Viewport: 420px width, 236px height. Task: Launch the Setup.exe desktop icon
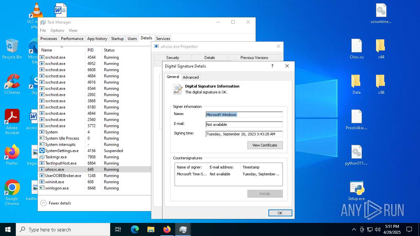click(x=356, y=191)
